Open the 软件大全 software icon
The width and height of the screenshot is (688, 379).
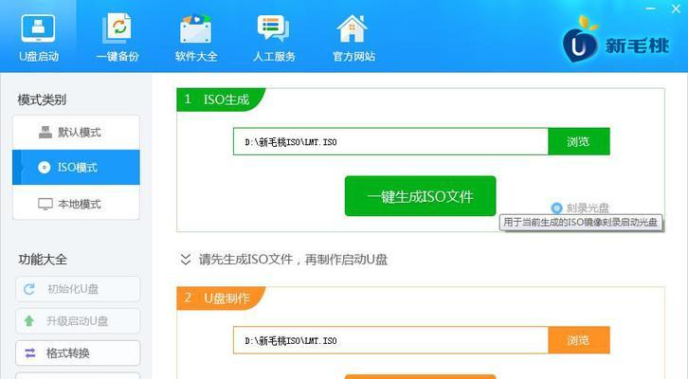(x=196, y=29)
